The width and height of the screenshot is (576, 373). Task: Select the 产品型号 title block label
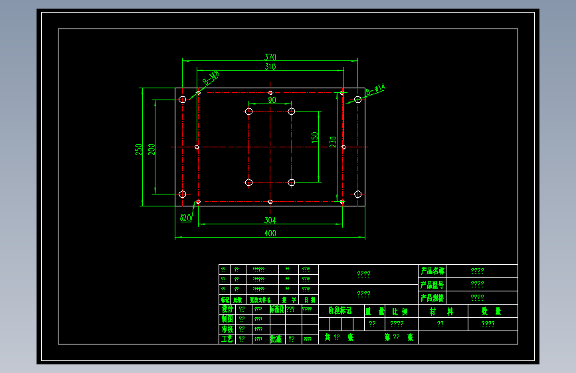[x=432, y=285]
